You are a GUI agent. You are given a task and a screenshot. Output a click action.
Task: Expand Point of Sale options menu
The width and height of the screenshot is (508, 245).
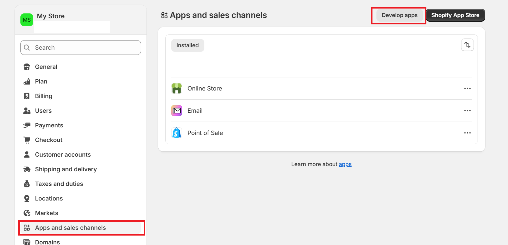coord(467,133)
